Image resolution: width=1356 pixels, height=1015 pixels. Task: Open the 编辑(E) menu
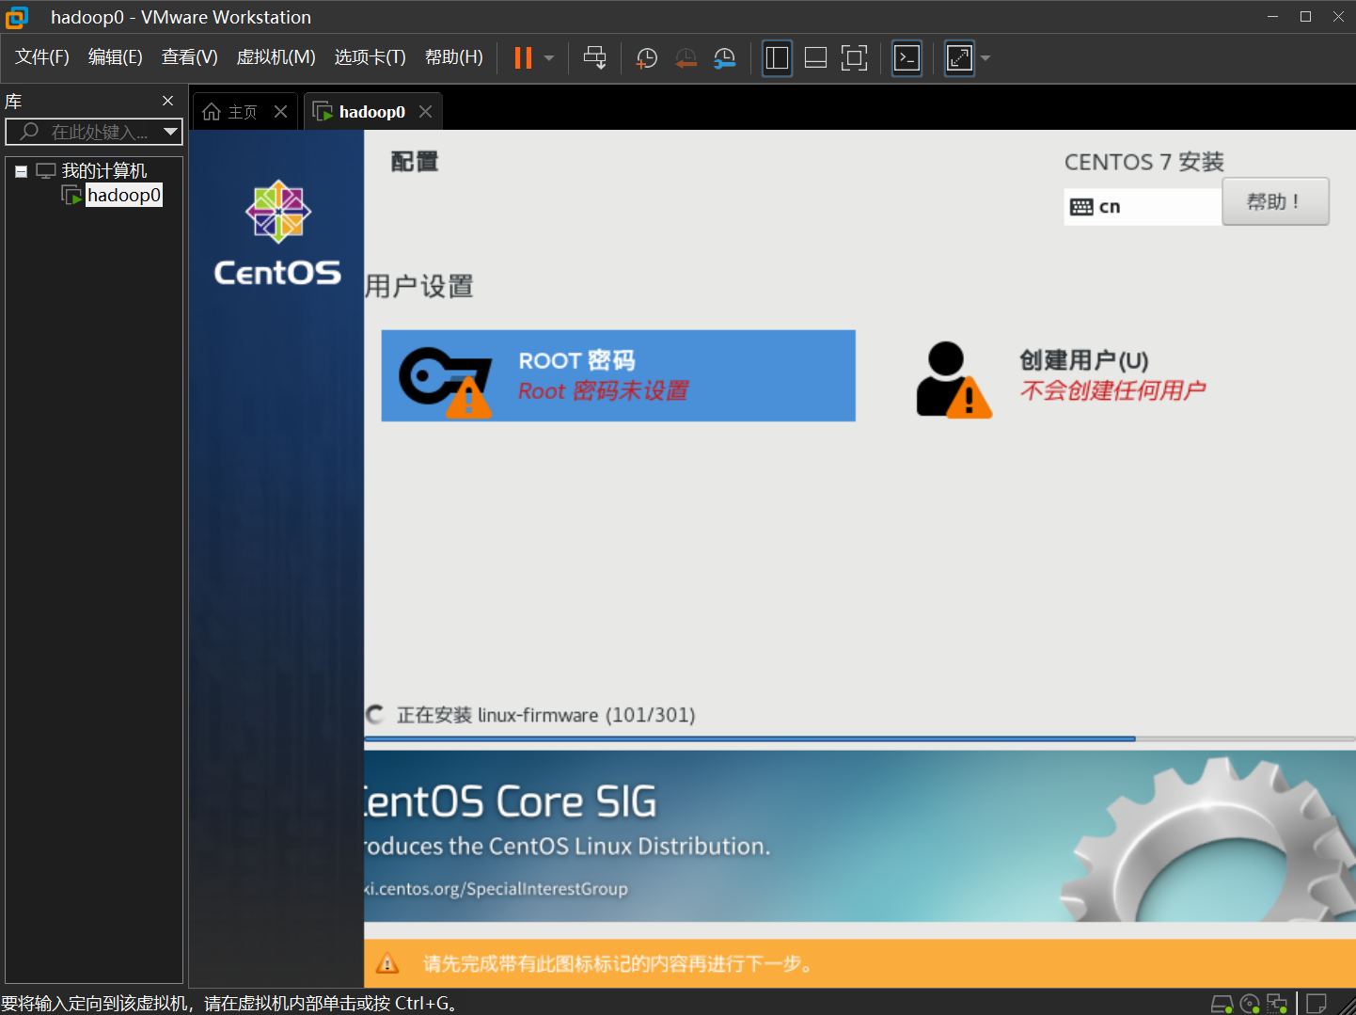coord(116,57)
